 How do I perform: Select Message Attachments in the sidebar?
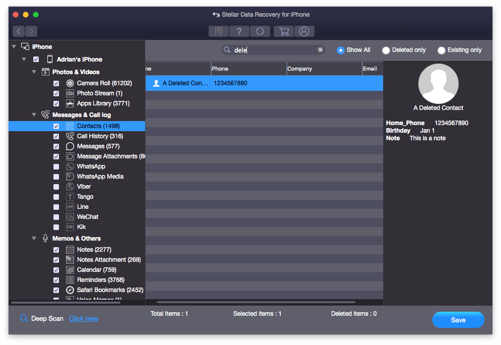[x=111, y=156]
